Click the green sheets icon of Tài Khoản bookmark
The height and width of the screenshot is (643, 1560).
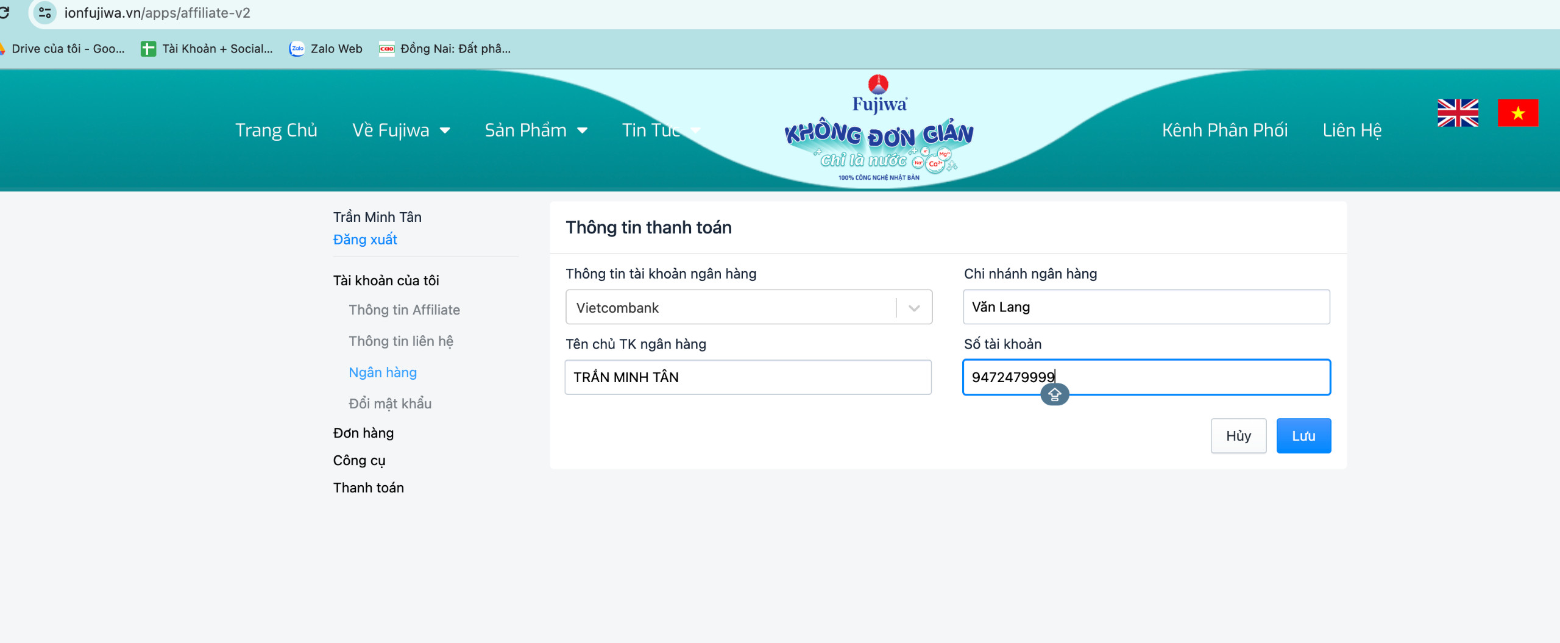[x=148, y=49]
